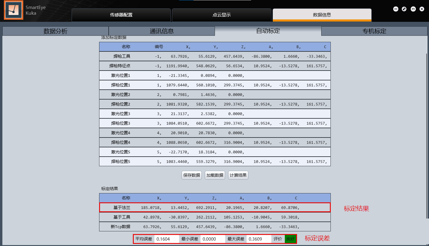Viewport: 429px width, 246px height.
Task: Click the 平均误差 value field
Action: coord(166,239)
